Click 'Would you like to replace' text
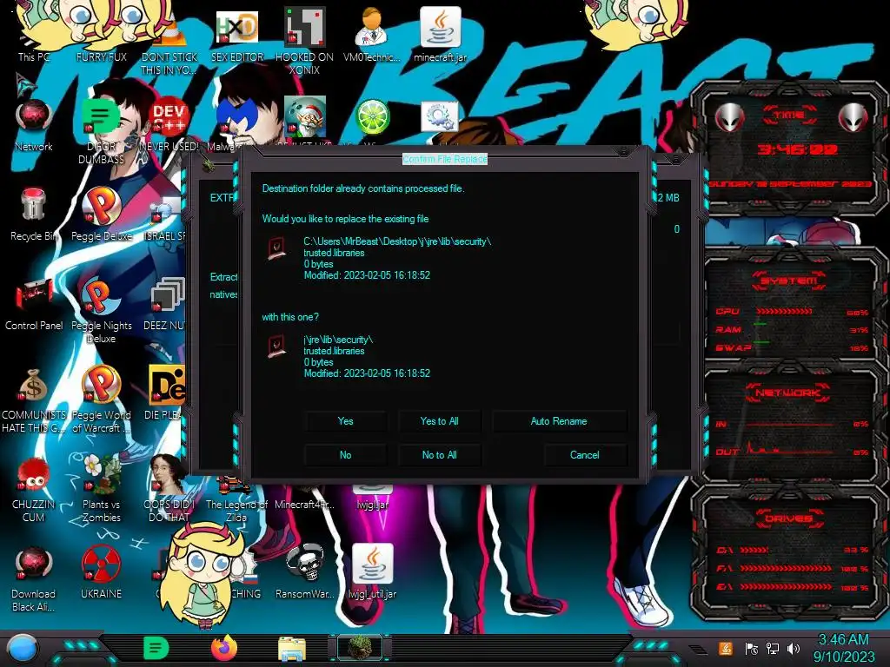This screenshot has width=890, height=667. pyautogui.click(x=345, y=219)
